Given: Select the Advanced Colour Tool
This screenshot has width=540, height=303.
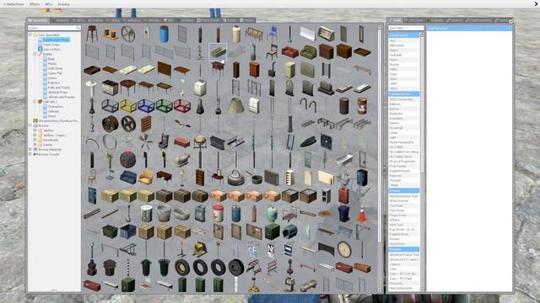Looking at the screenshot, I should pyautogui.click(x=403, y=255).
